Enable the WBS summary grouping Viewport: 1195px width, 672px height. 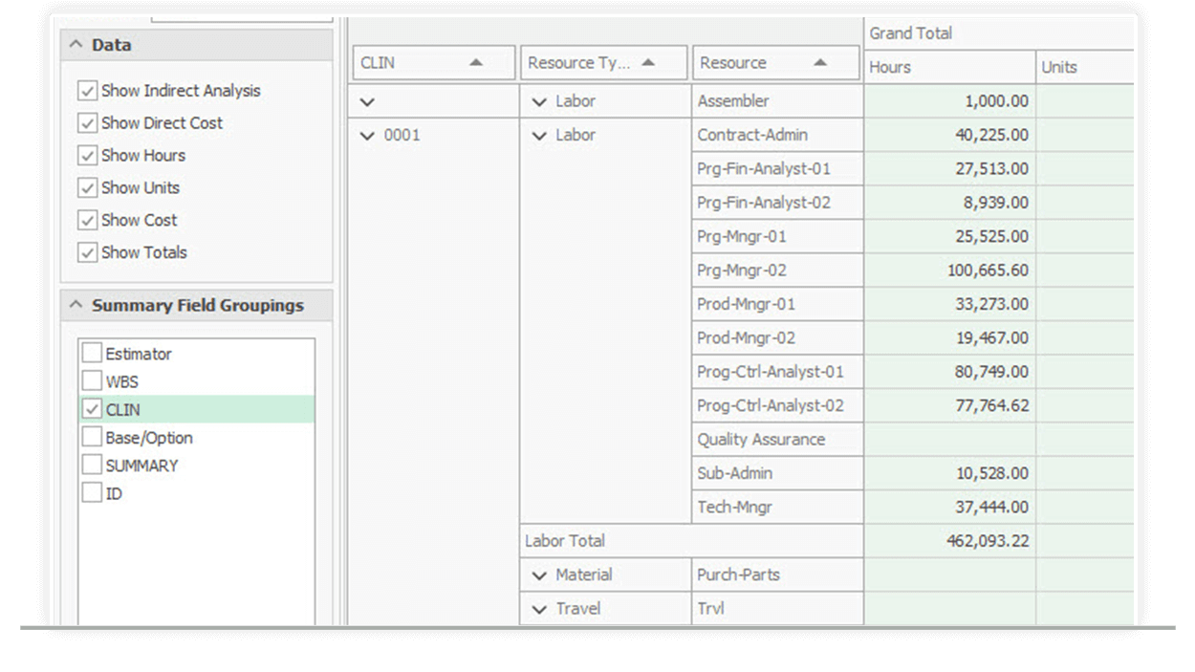pos(92,380)
